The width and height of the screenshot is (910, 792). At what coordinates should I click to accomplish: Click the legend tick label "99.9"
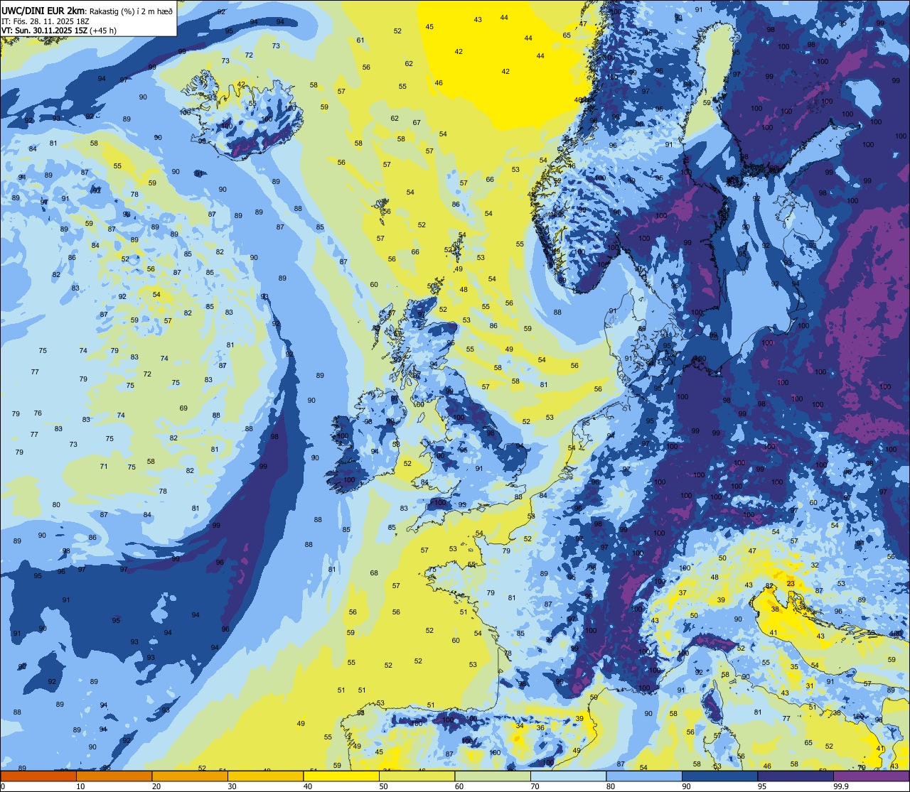tap(841, 786)
